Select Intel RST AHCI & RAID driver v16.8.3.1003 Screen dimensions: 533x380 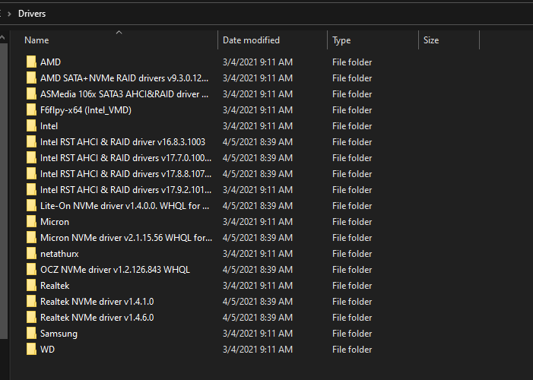tap(122, 141)
